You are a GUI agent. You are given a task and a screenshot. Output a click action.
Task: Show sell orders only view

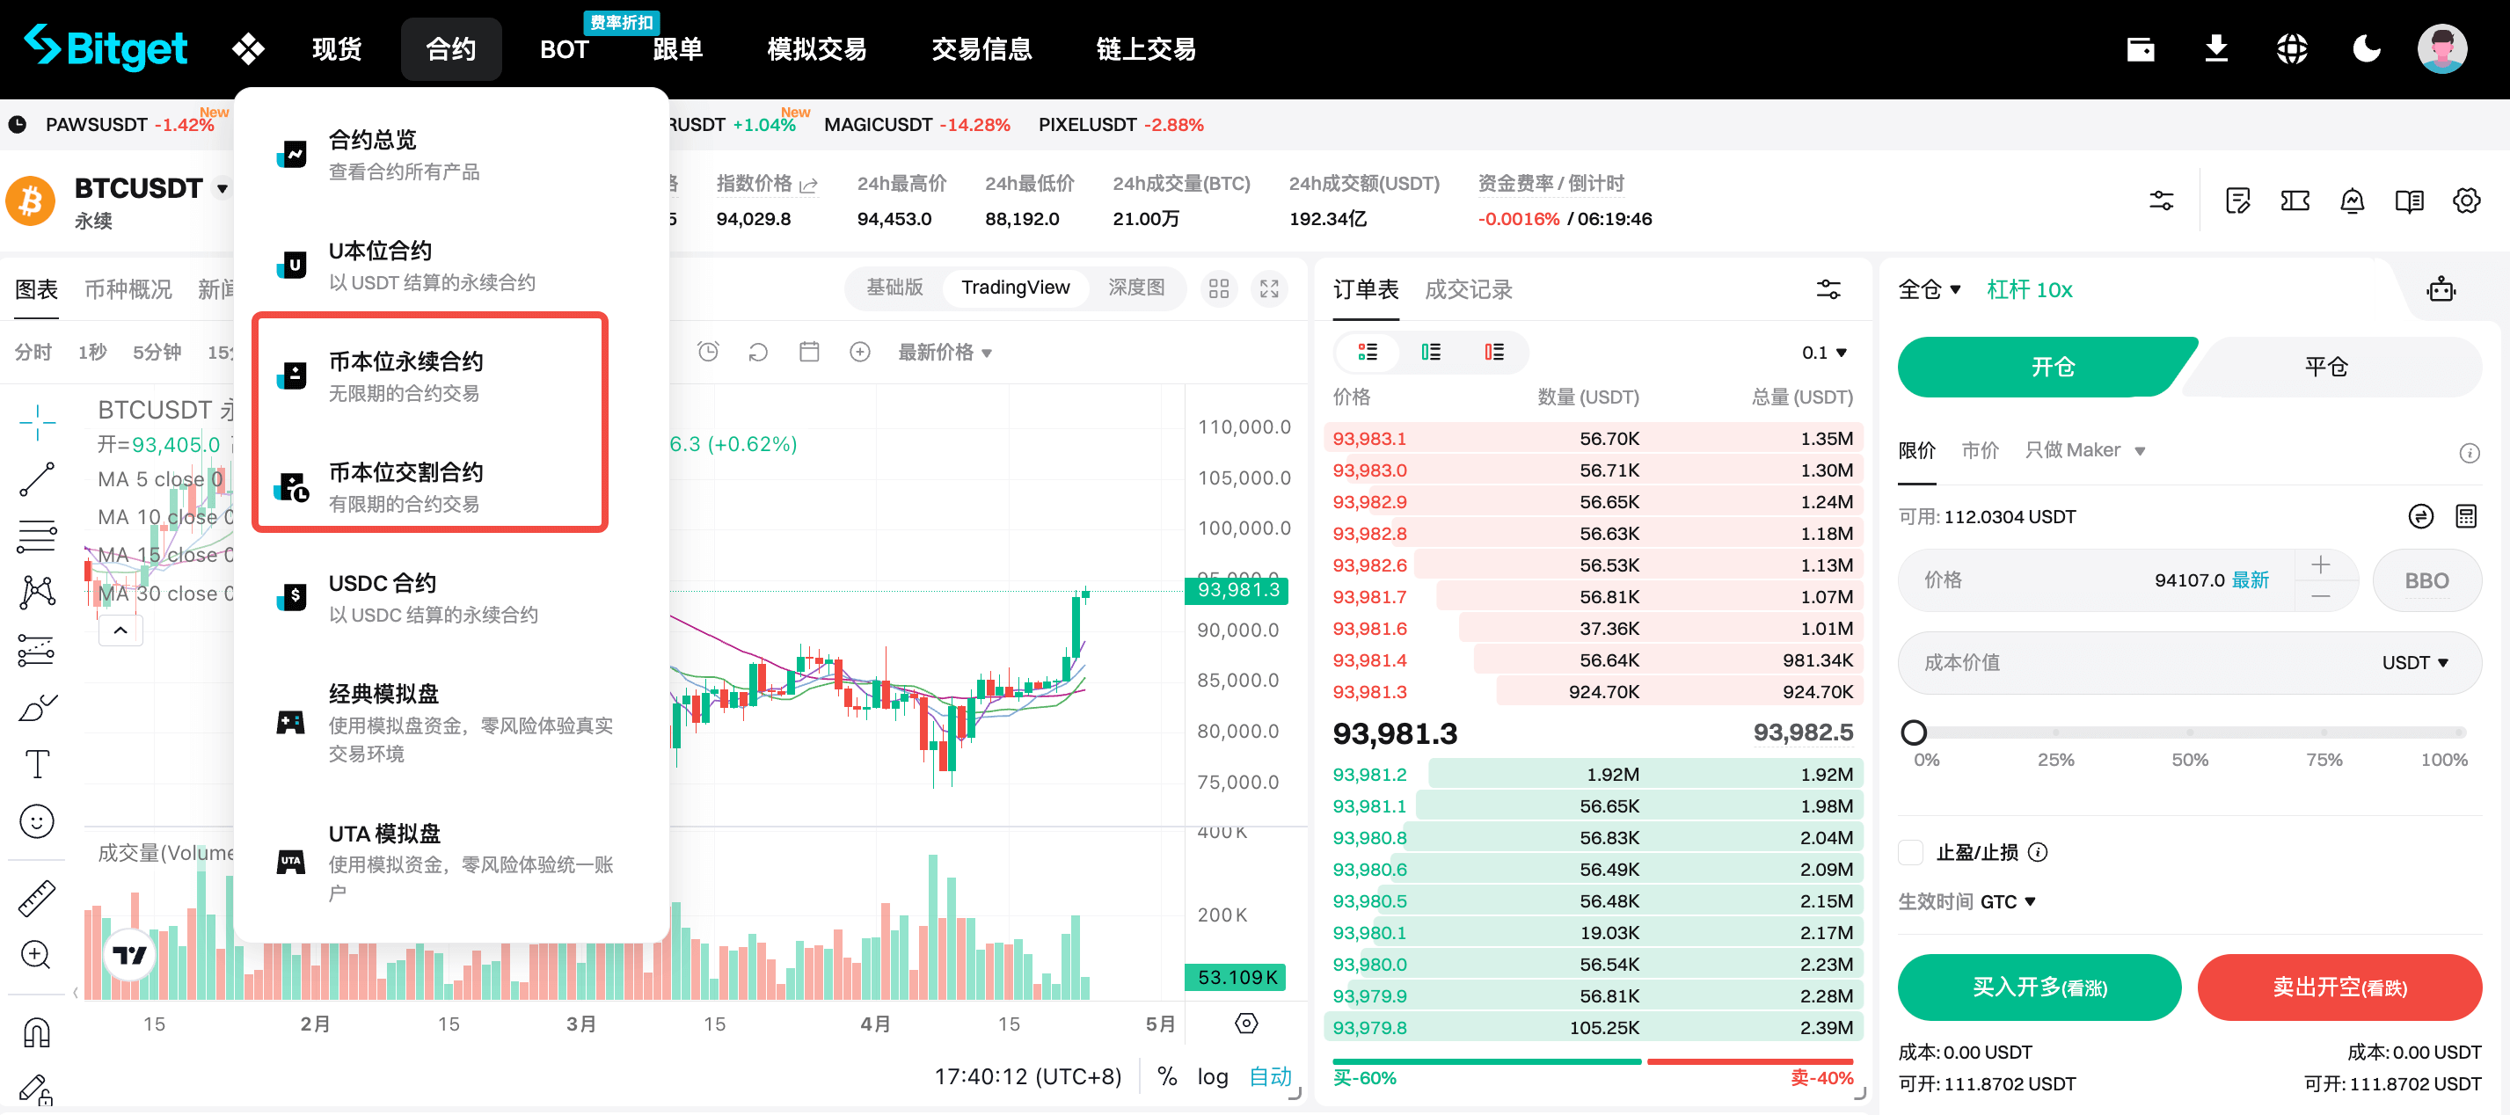pos(1493,352)
